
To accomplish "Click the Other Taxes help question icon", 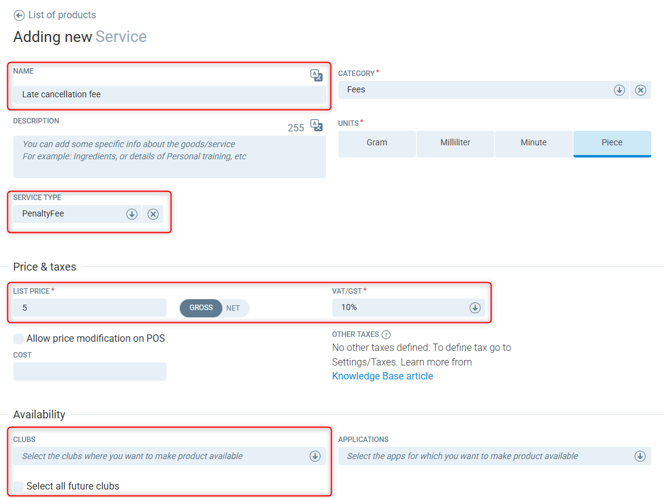I will click(386, 334).
